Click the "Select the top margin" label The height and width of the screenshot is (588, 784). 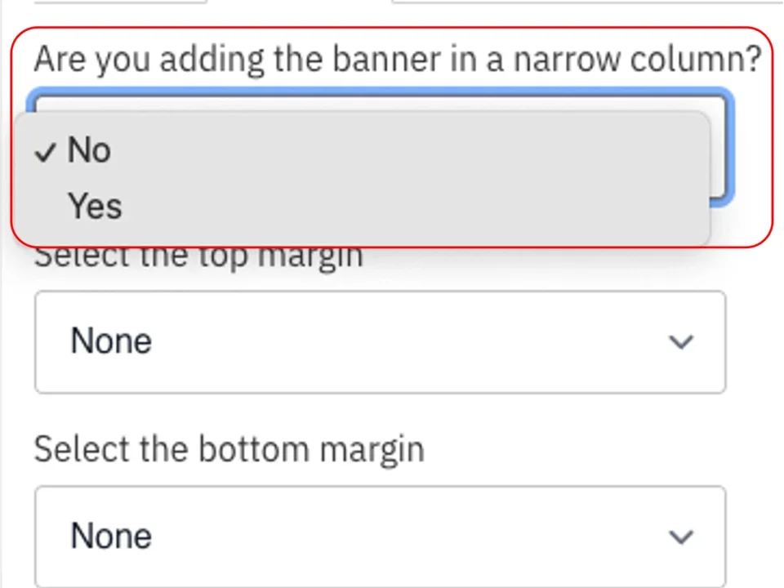pyautogui.click(x=198, y=254)
